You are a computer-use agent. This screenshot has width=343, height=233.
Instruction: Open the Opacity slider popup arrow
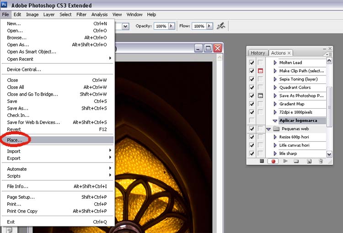171,26
